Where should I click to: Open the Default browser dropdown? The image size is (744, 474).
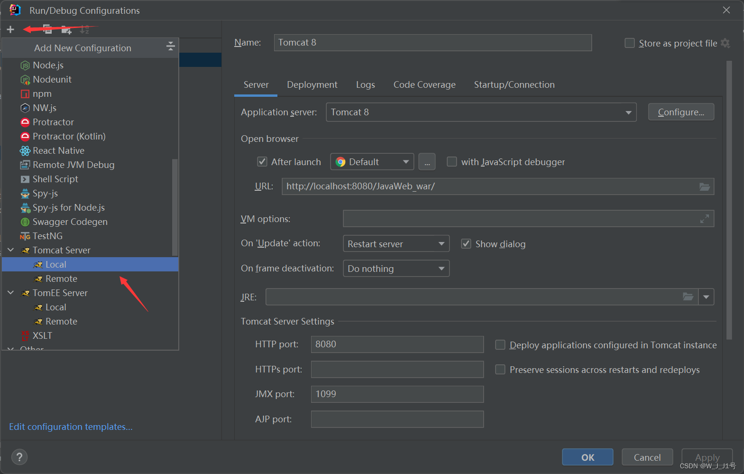[x=372, y=162]
